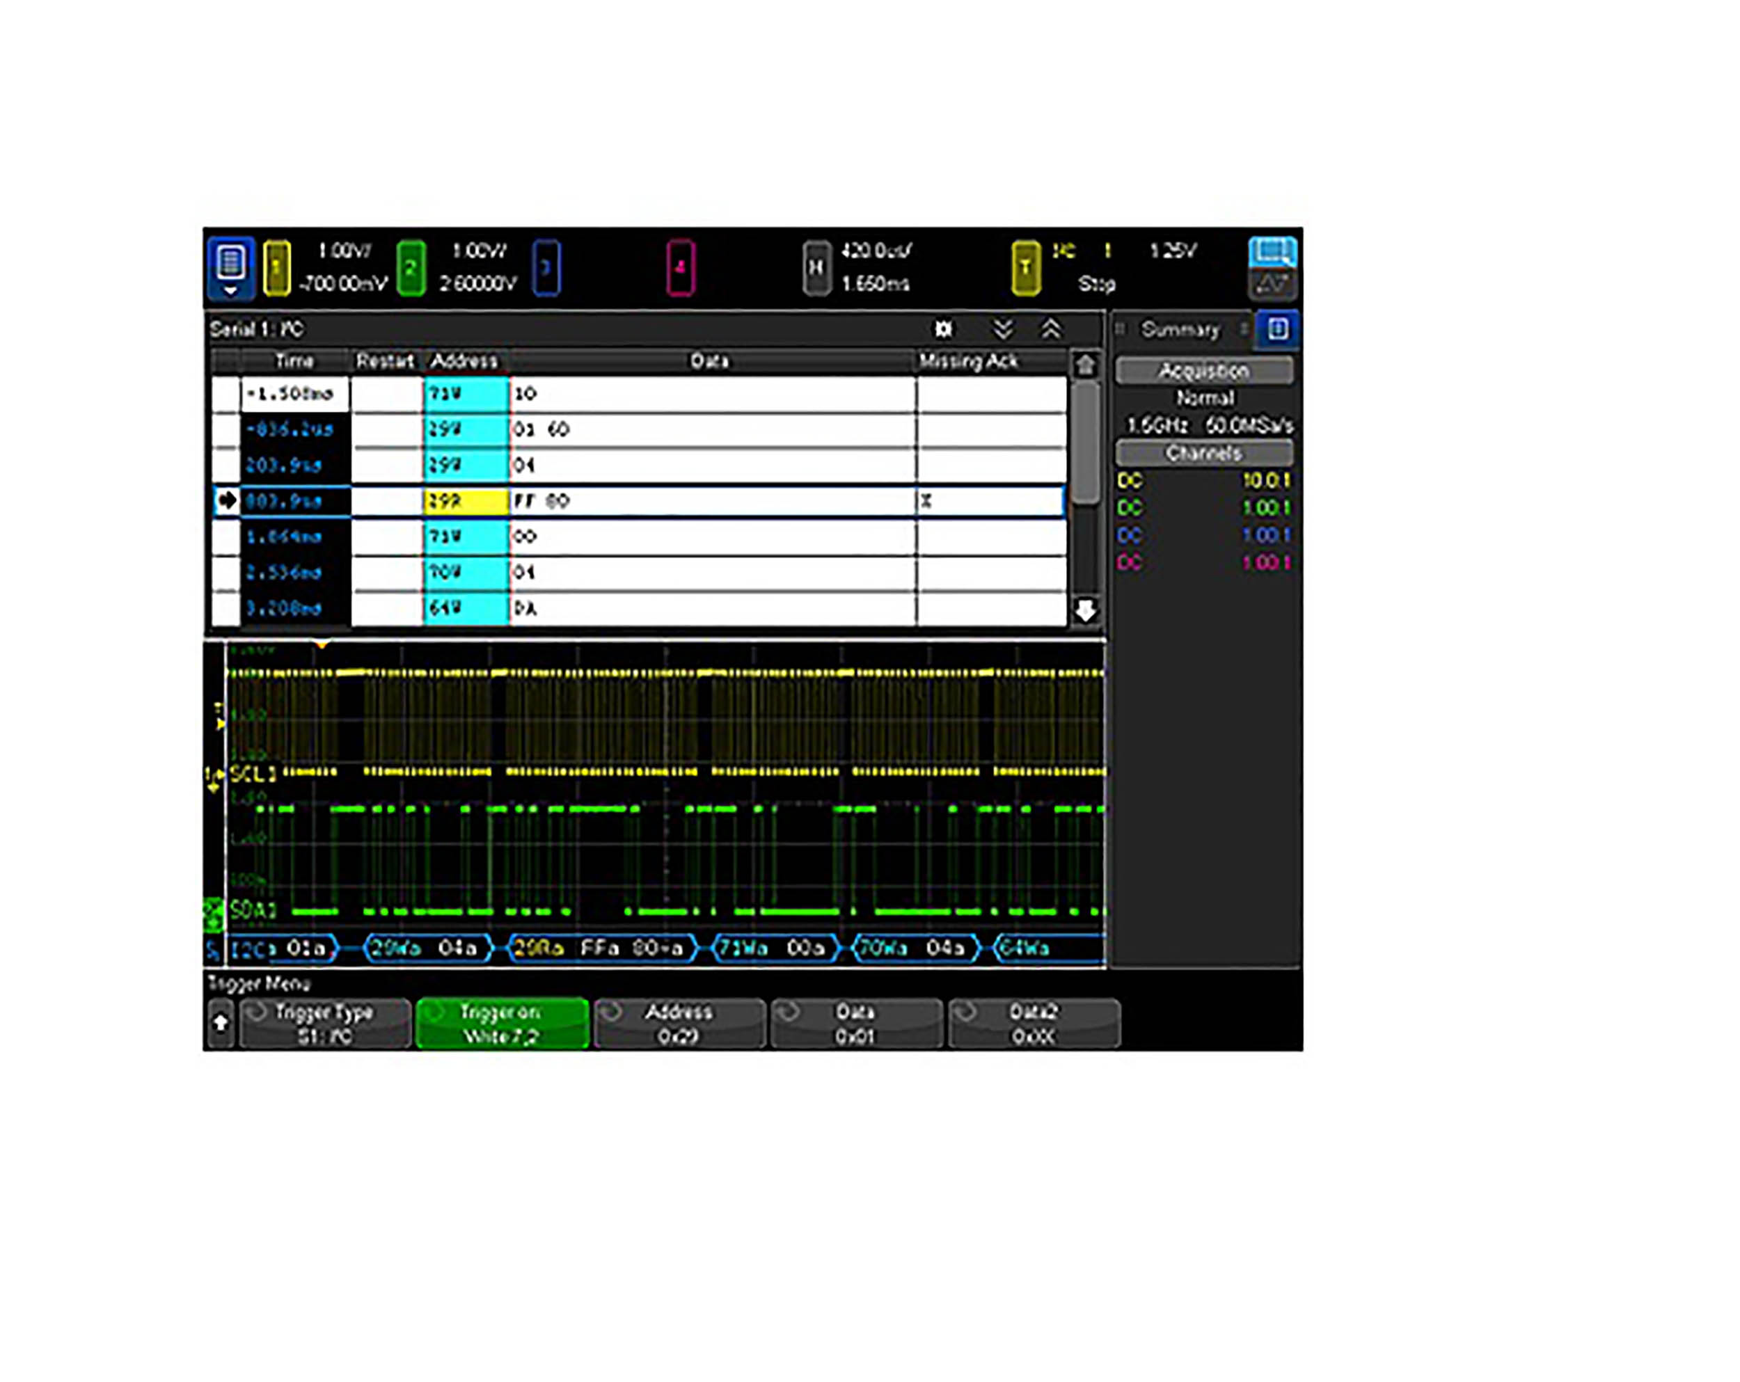The image size is (1740, 1382).
Task: Click the SCL1 channel label
Action: 253,775
